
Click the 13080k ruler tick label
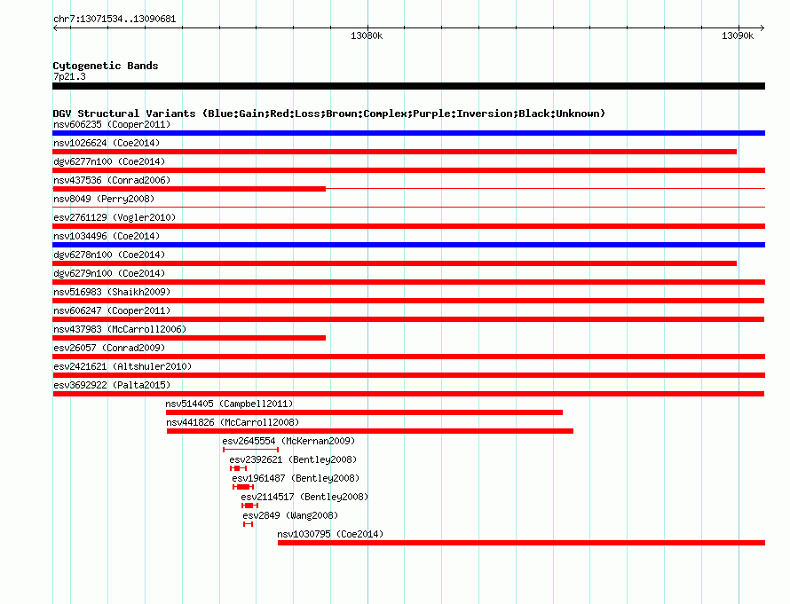pos(367,35)
